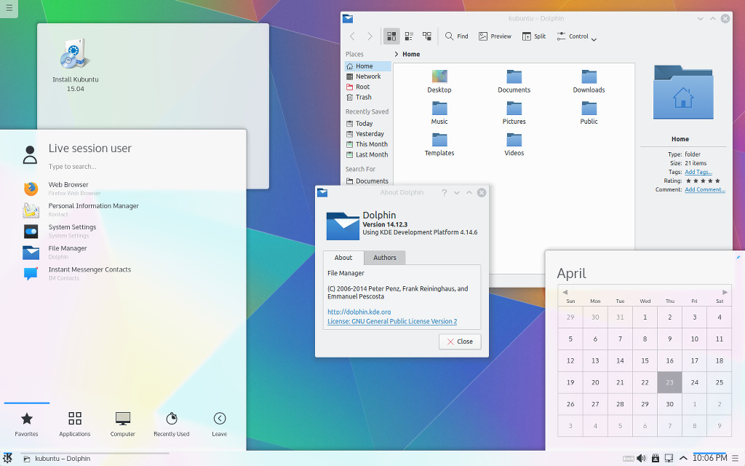Launch Install Kubuntu 15.04 desktop icon
The width and height of the screenshot is (745, 466).
(x=75, y=65)
